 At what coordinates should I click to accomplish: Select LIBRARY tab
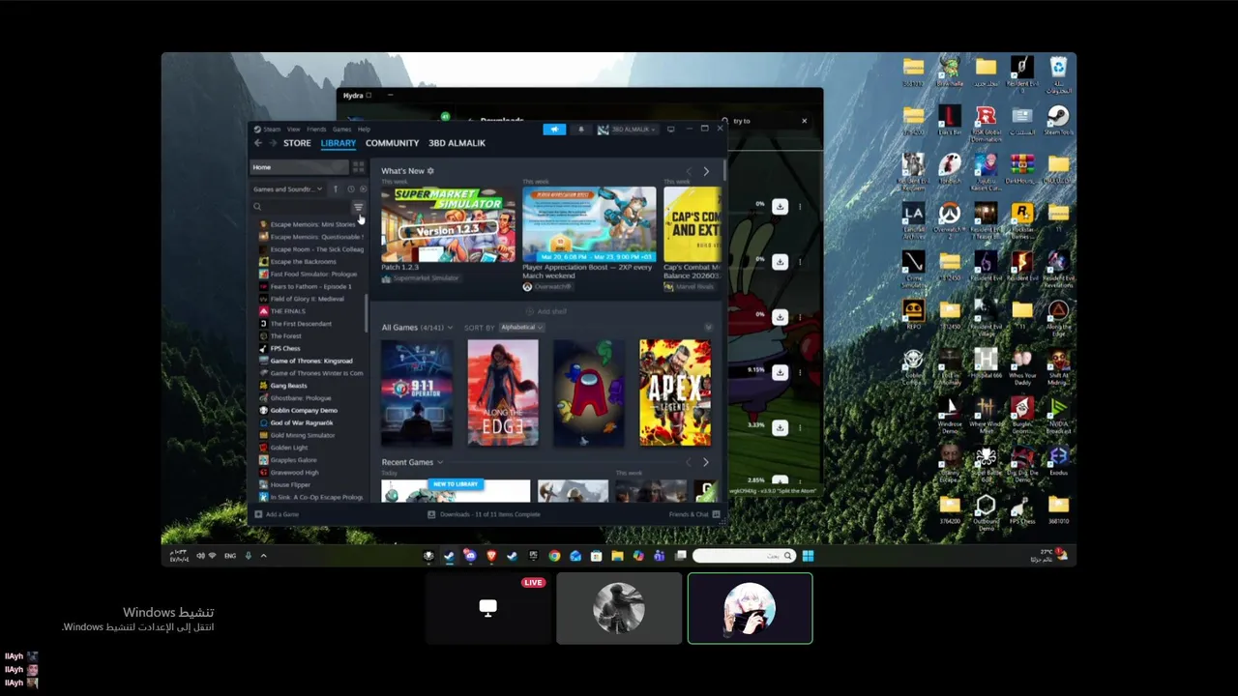(x=339, y=143)
